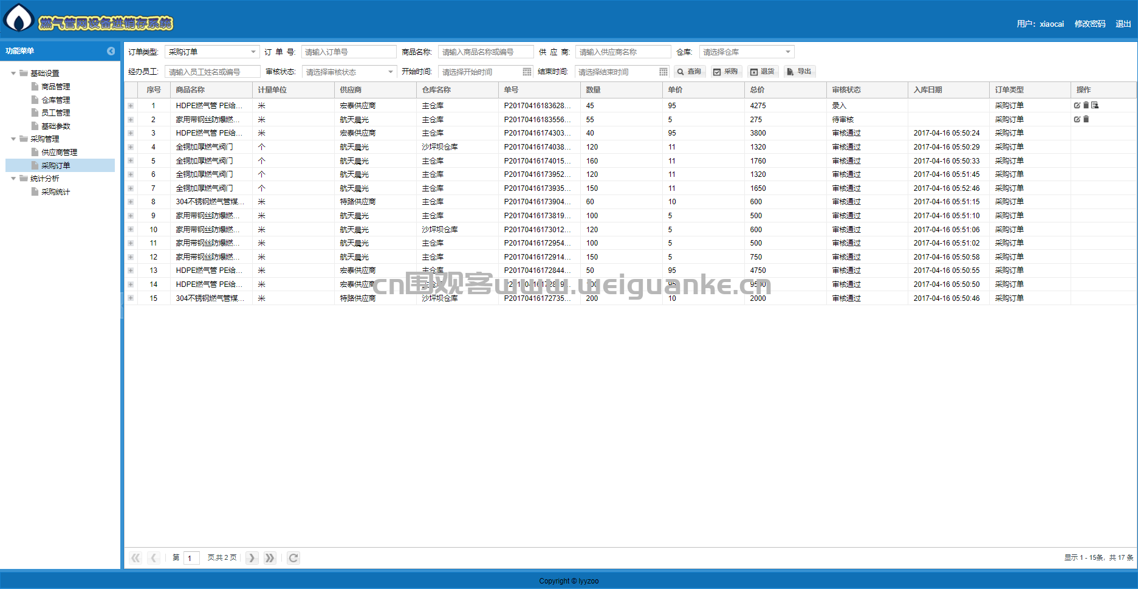
Task: Sort by the 数量 column header
Action: (621, 90)
